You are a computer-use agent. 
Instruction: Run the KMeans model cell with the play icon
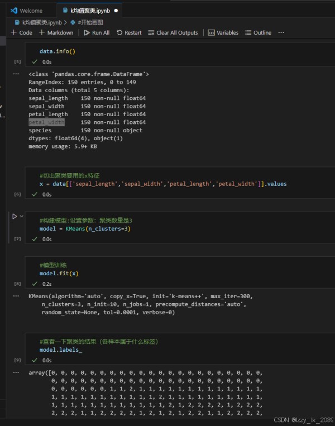click(x=15, y=216)
